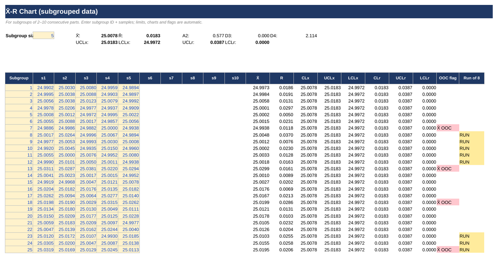Select the D3 constant value 0.000

point(263,36)
